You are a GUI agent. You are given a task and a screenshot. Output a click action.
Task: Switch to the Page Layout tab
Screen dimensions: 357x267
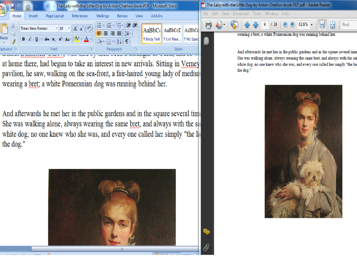coord(55,16)
